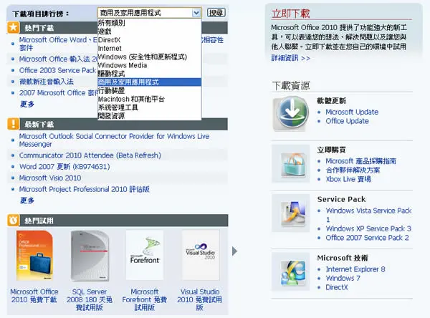
Task: Collapse the category dropdown using its arrow
Action: click(196, 13)
